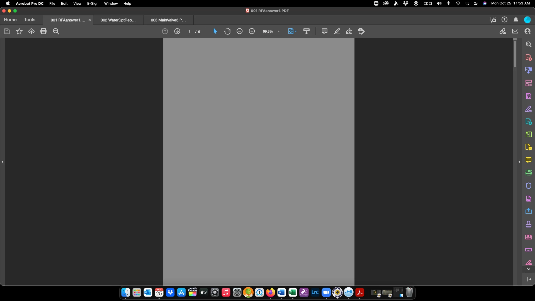Click the Print file icon
Image resolution: width=535 pixels, height=301 pixels.
(x=43, y=31)
